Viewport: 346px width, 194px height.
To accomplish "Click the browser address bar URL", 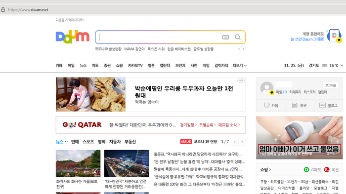I will pyautogui.click(x=28, y=10).
